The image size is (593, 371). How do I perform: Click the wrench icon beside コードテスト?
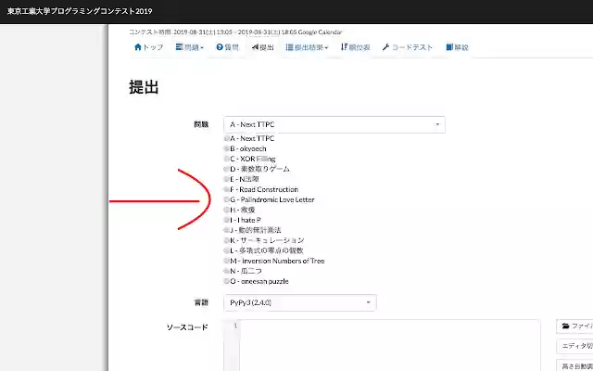385,47
